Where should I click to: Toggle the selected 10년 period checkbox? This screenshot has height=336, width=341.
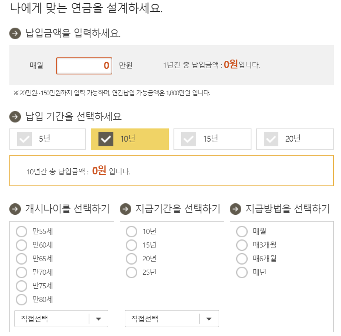click(x=106, y=139)
